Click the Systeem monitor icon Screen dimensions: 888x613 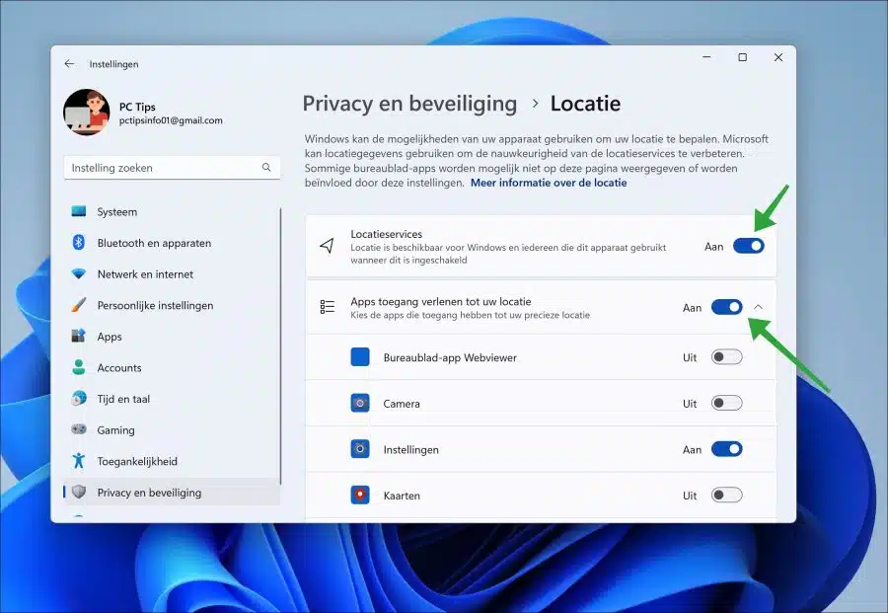(x=79, y=211)
